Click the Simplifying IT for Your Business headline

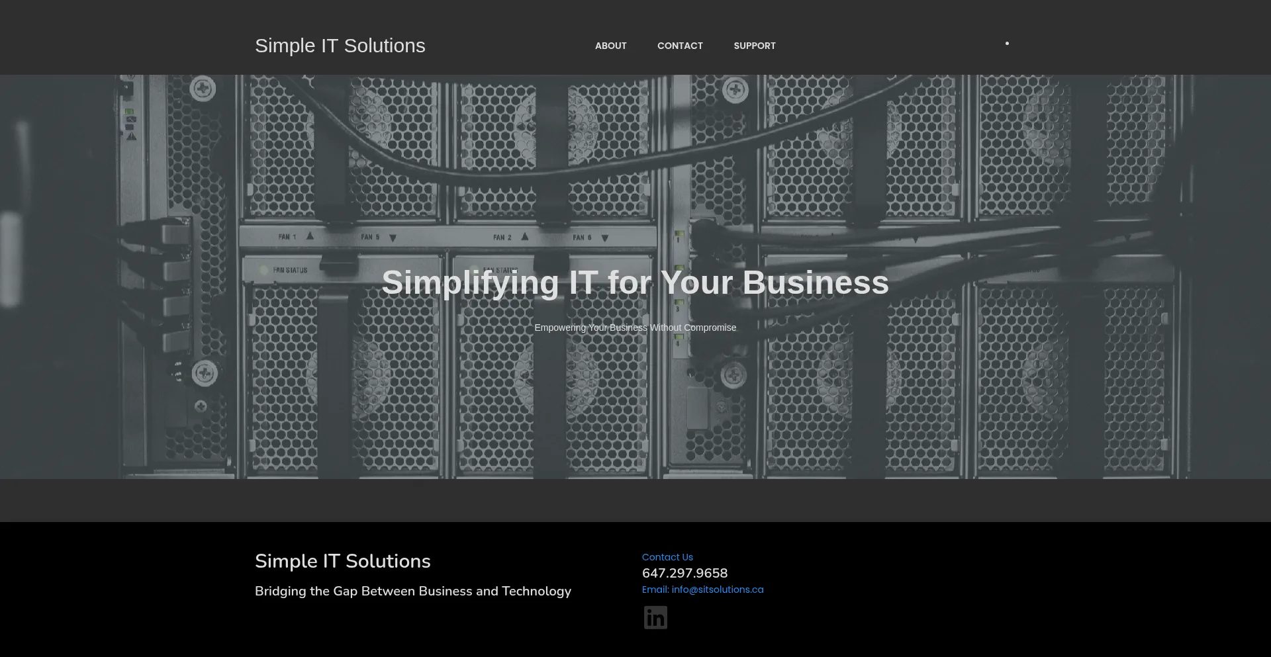tap(635, 283)
